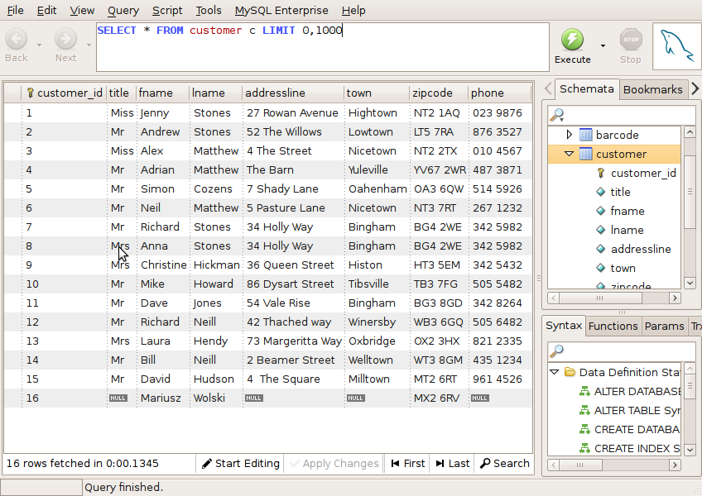Collapse the Data Definition Statements folder

point(554,372)
